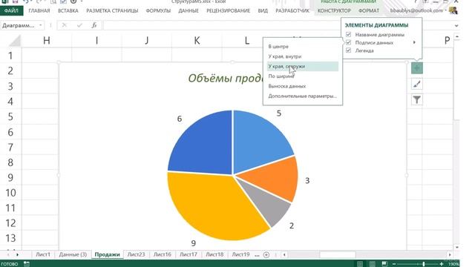Click the macro record icon in status bar
Viewport: 475px width, 267px height.
pyautogui.click(x=27, y=264)
